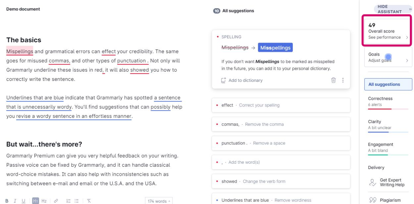Viewport: 414px width, 204px height.
Task: Toggle italic formatting in the editor toolbar
Action: [x=15, y=201]
